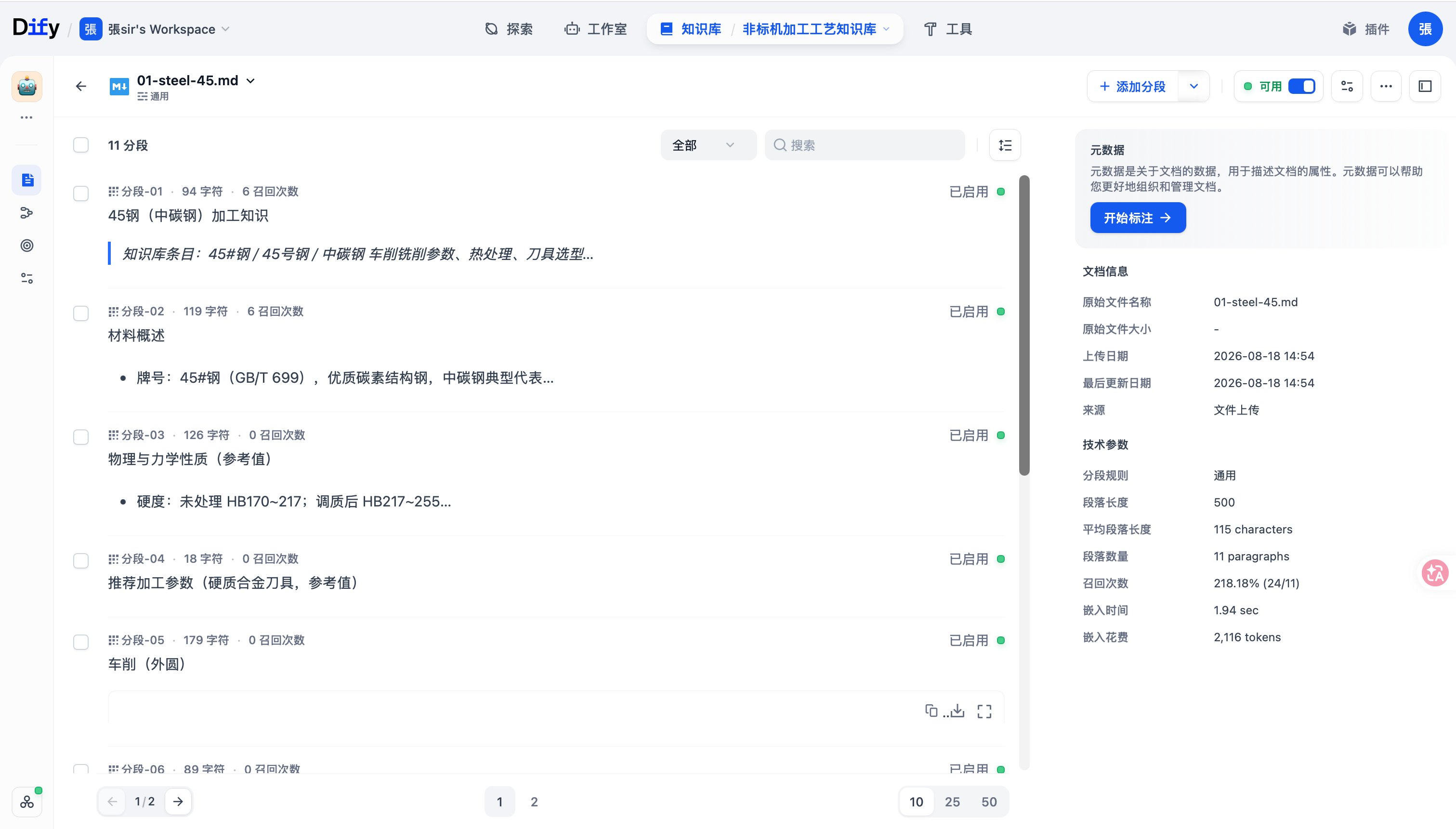The height and width of the screenshot is (829, 1456).
Task: Go to the 探索 tab
Action: (509, 29)
